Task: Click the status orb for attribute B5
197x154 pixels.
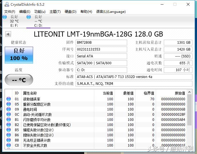Action: pos(9,130)
